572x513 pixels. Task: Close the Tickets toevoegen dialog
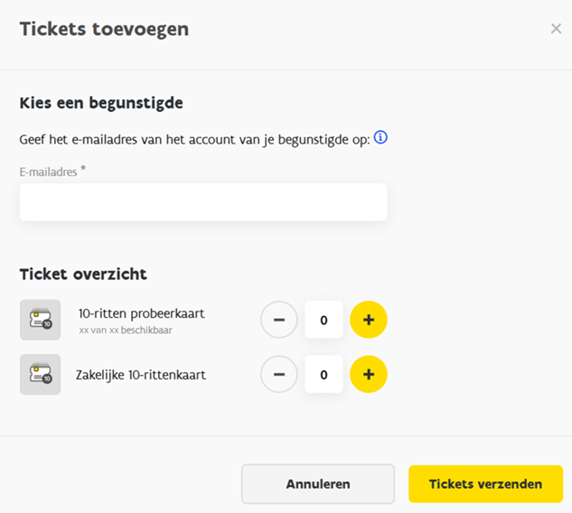556,29
